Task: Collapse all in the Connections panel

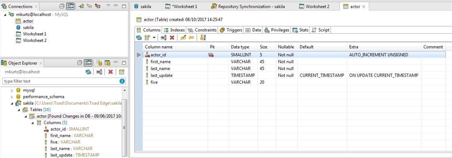Action: [62, 6]
